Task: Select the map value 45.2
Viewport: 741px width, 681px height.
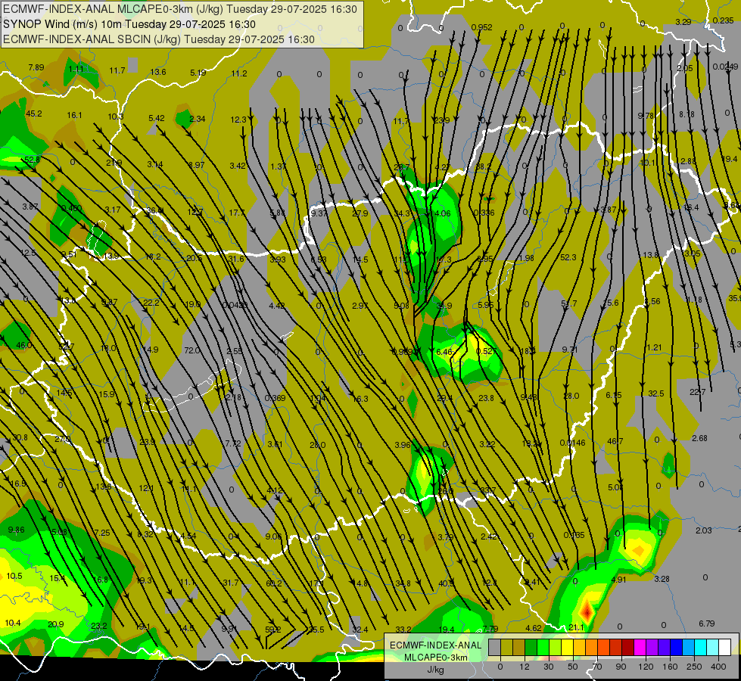Action: pos(33,113)
